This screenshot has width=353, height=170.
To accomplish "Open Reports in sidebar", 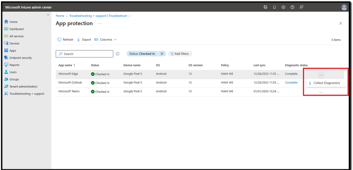I will (12, 65).
